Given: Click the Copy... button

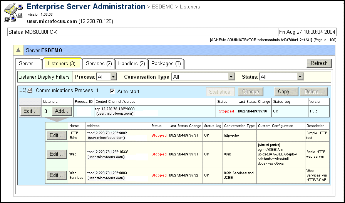Looking at the screenshot, I should tap(286, 92).
